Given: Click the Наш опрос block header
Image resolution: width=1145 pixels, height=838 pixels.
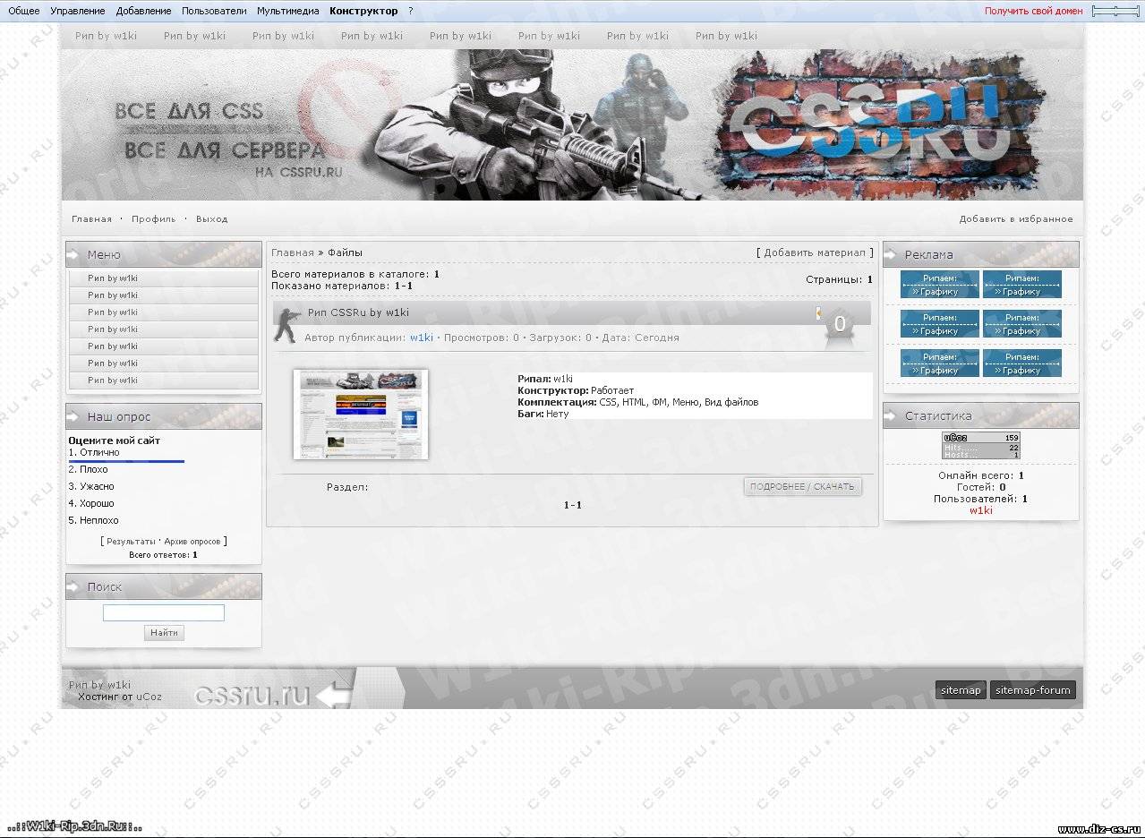Looking at the screenshot, I should (x=164, y=416).
